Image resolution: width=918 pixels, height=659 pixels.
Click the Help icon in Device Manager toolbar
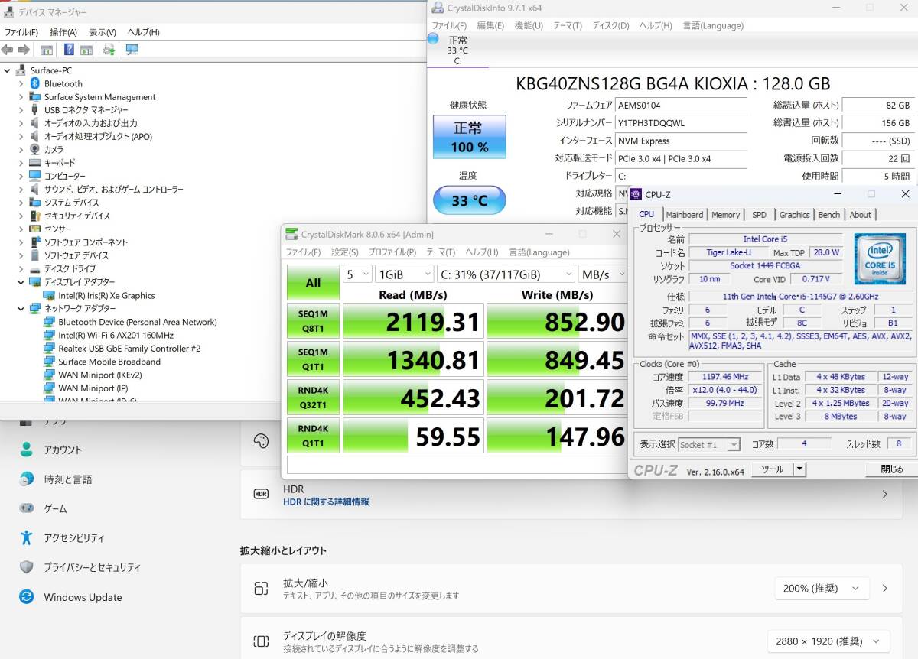click(69, 50)
